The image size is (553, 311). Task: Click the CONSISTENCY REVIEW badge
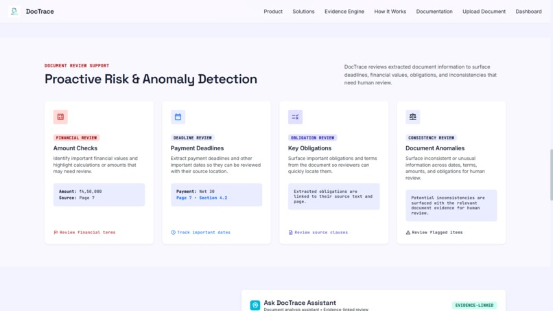click(x=431, y=138)
